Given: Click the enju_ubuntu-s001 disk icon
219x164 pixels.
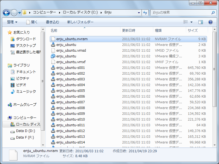Looking at the screenshot, I should 53,68.
